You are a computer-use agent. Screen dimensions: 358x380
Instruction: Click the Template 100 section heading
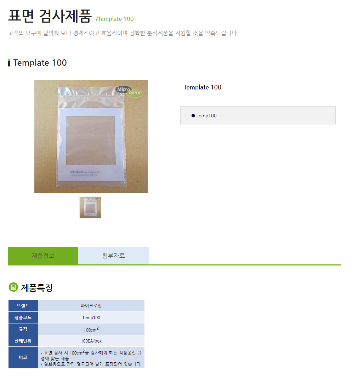[40, 63]
